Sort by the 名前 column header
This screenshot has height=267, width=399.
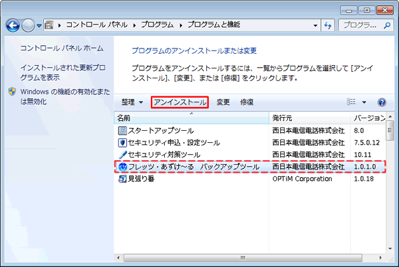pyautogui.click(x=192, y=118)
